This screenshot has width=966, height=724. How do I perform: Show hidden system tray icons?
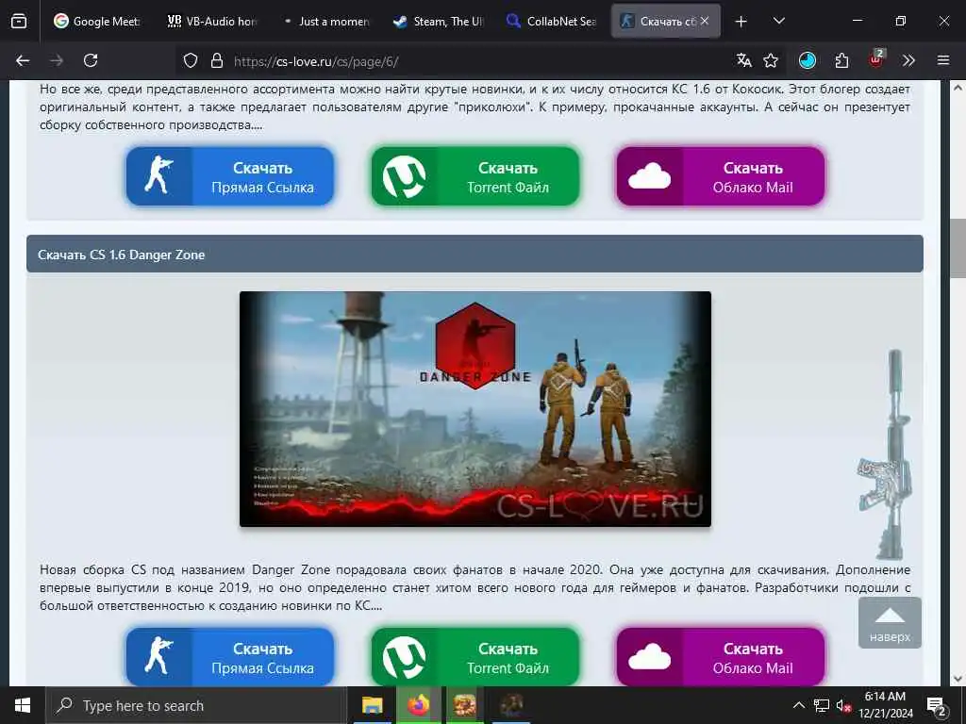[798, 705]
